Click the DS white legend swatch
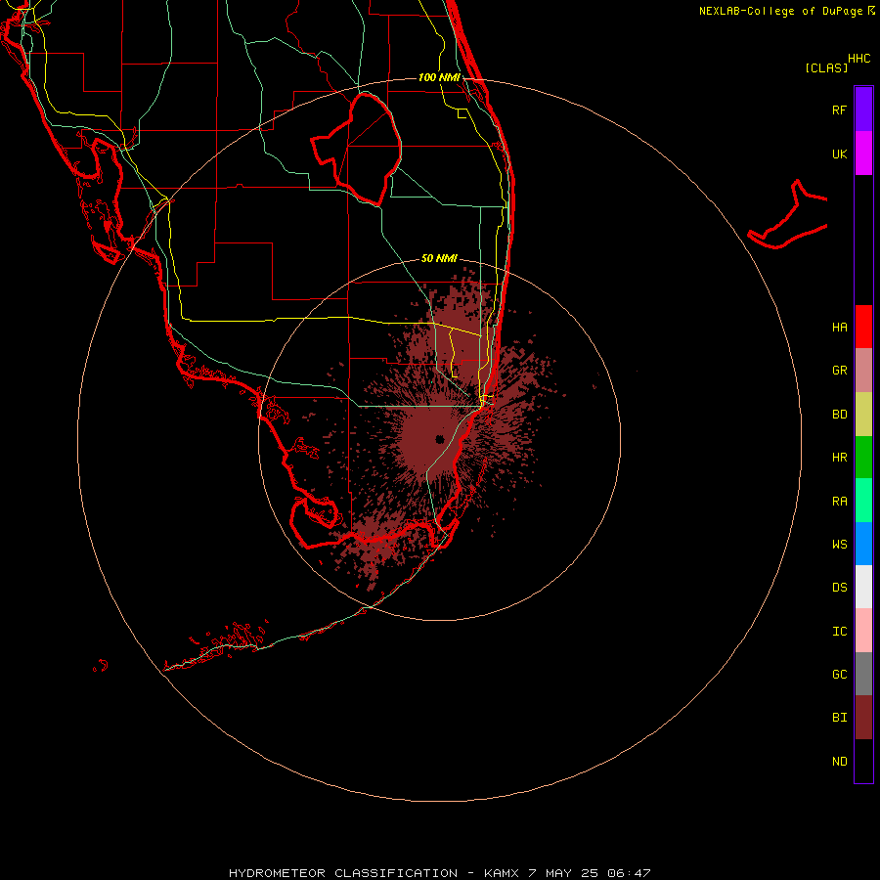The width and height of the screenshot is (880, 880). click(x=863, y=587)
